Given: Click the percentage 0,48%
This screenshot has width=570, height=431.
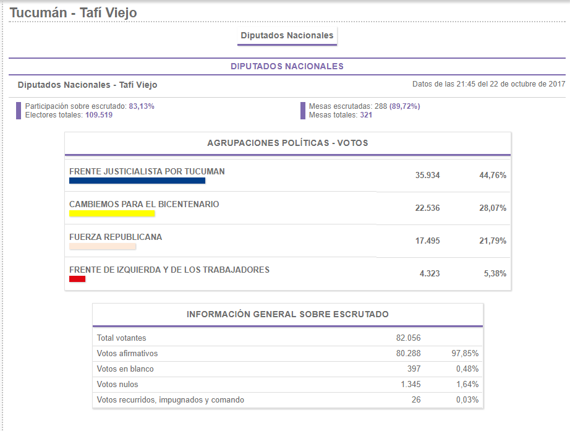Looking at the screenshot, I should [467, 369].
